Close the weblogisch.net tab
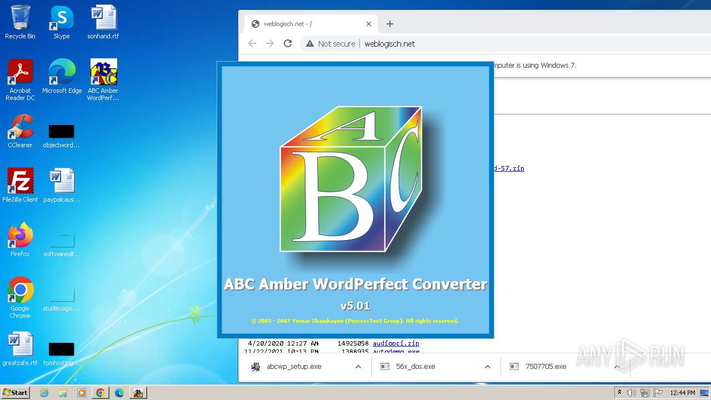This screenshot has width=711, height=400. click(369, 24)
